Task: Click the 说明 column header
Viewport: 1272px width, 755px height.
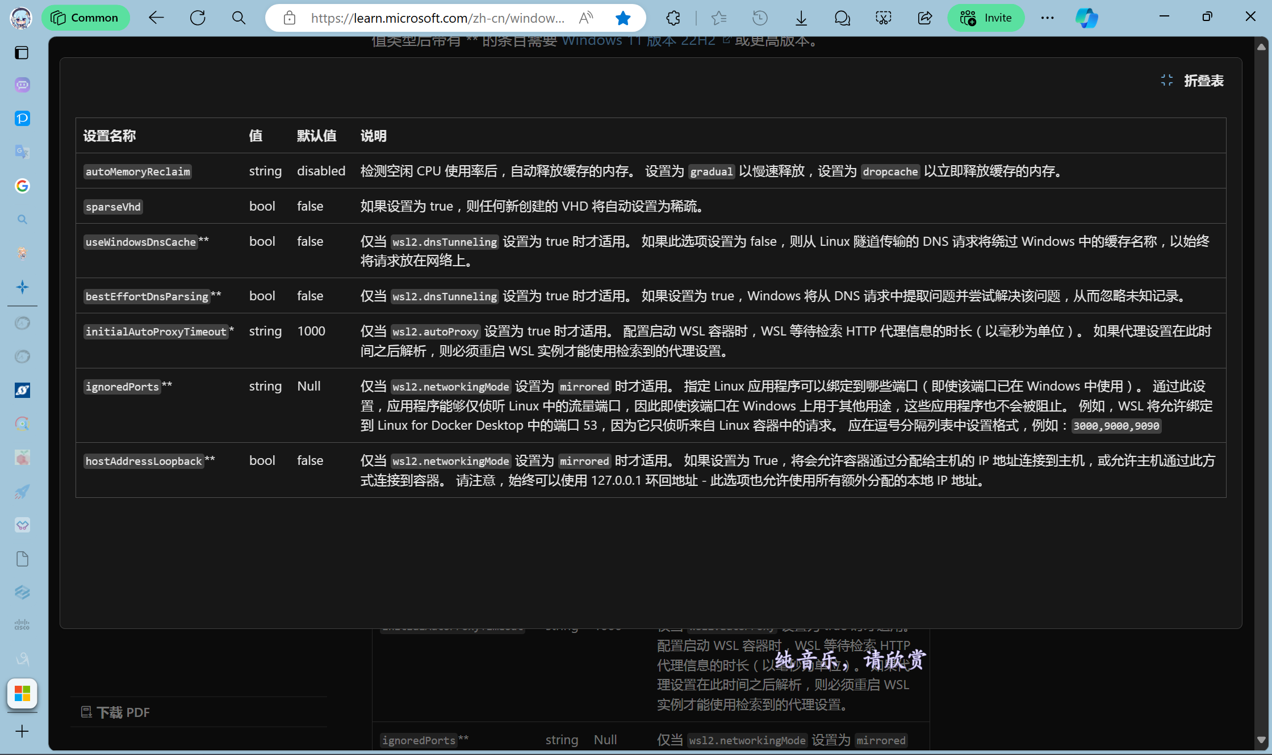Action: (x=374, y=136)
